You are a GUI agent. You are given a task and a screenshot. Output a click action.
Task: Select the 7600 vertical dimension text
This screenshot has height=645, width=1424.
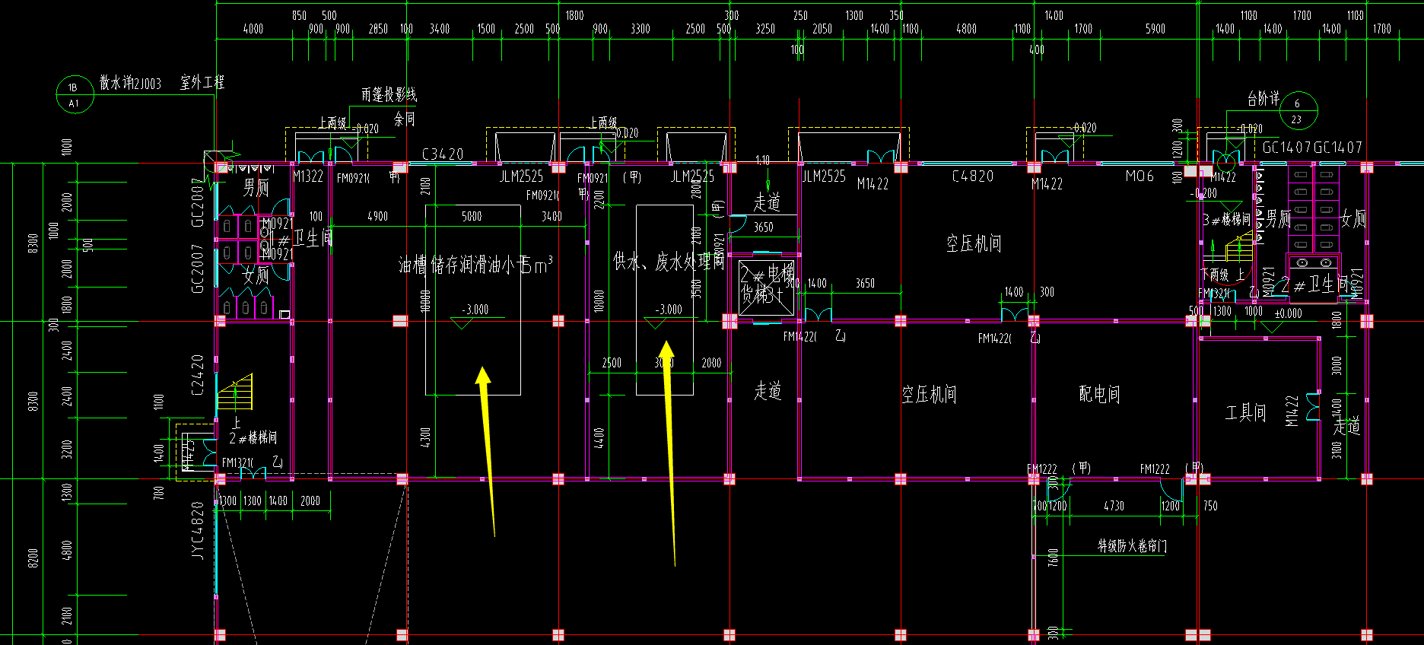point(1054,558)
